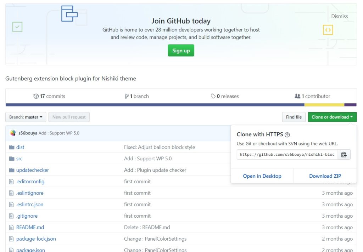Click '3 months ago' in .eslintignore row

pyautogui.click(x=337, y=193)
